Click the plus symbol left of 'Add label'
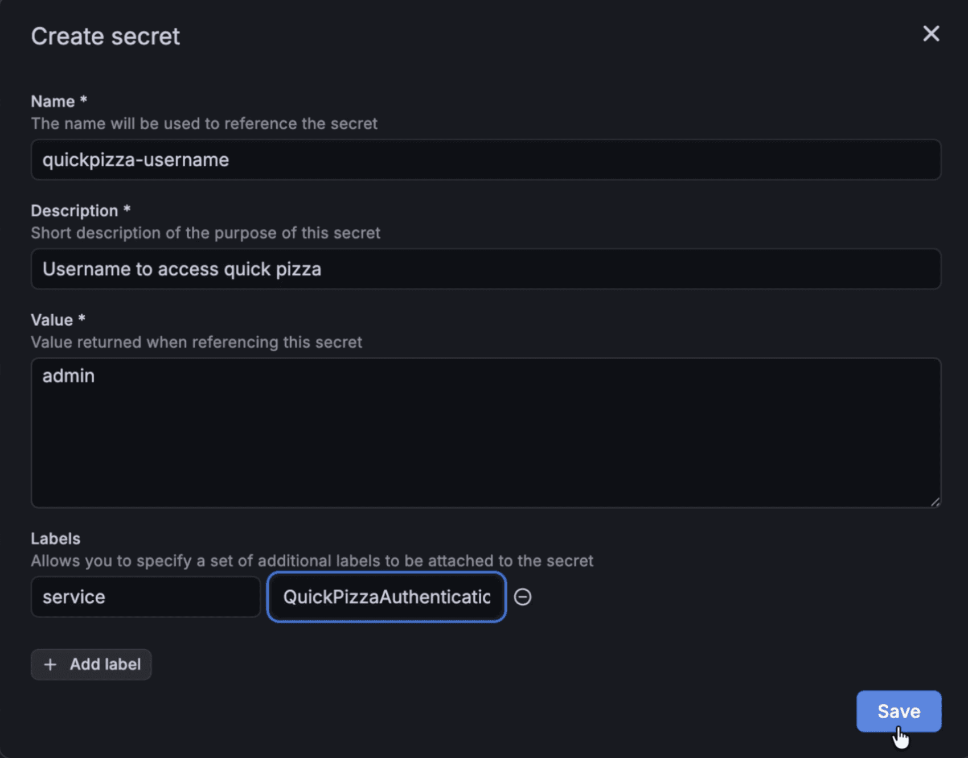The width and height of the screenshot is (968, 758). coord(51,664)
